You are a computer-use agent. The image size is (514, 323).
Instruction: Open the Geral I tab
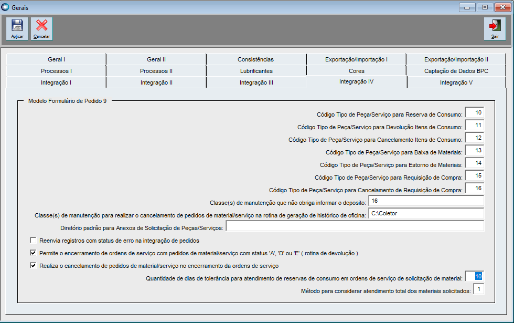tap(56, 59)
